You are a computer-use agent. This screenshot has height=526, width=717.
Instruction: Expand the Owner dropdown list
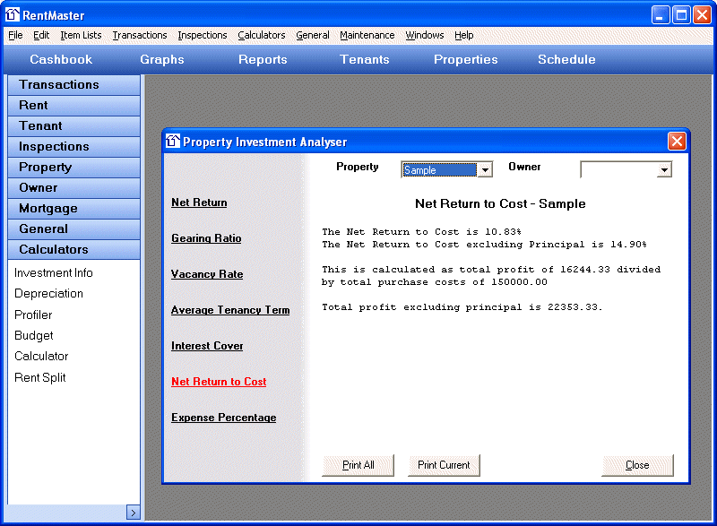coord(664,170)
